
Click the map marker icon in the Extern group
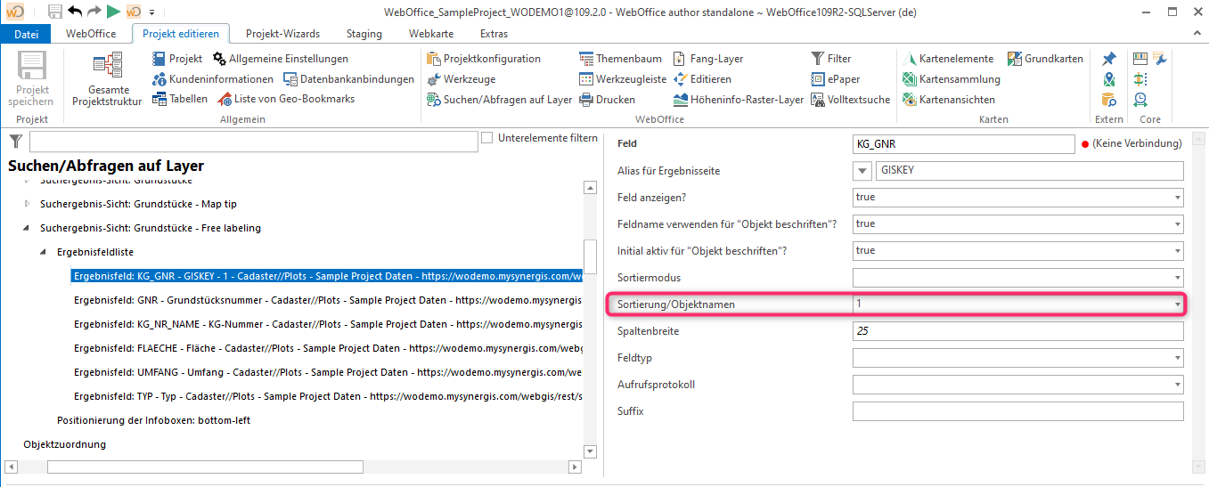[1108, 79]
